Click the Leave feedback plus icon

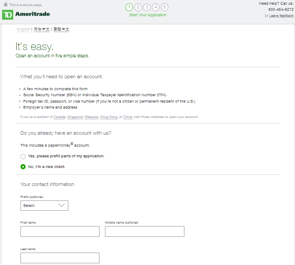pos(266,16)
